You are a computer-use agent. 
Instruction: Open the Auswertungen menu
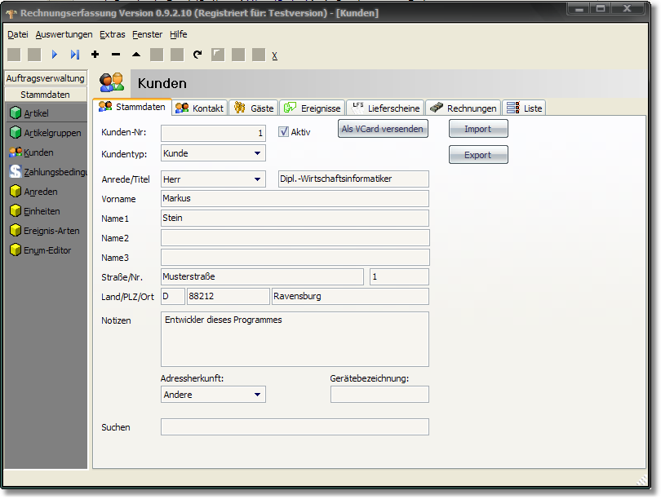pyautogui.click(x=64, y=34)
